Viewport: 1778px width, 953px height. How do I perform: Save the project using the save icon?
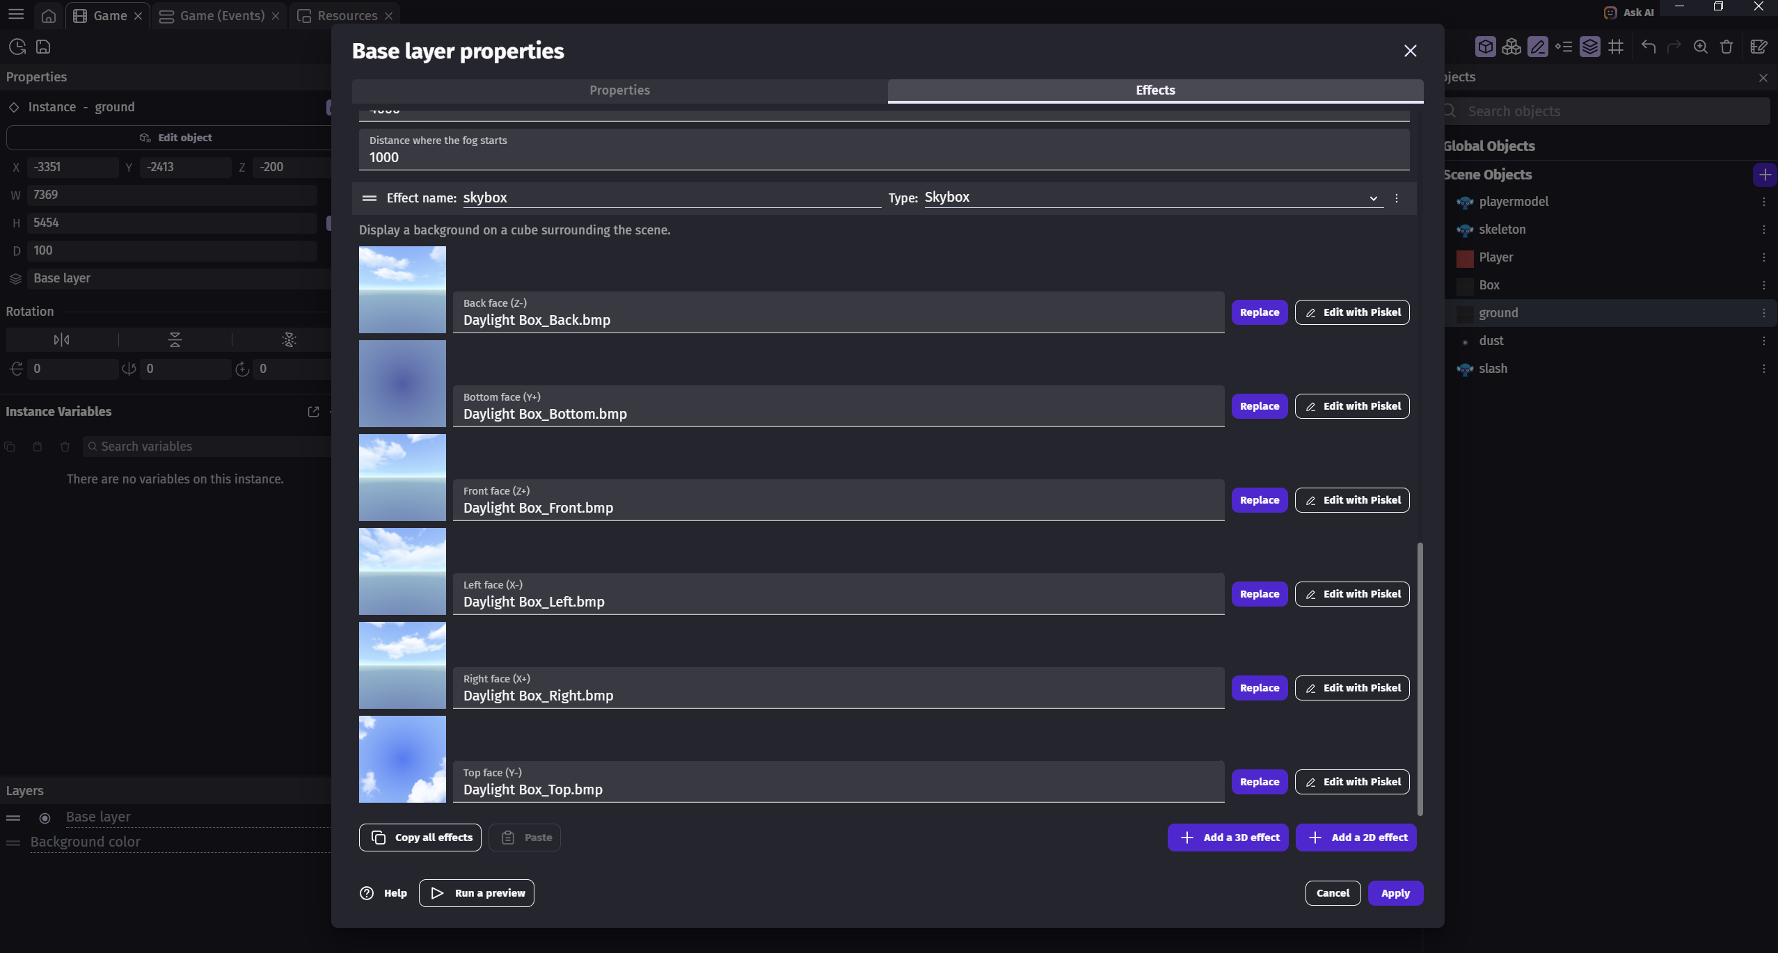[42, 47]
